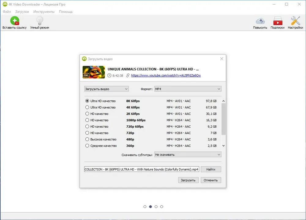This screenshot has width=306, height=220.
Task: Open the Загрузить видео mode dropdown
Action: (106, 89)
